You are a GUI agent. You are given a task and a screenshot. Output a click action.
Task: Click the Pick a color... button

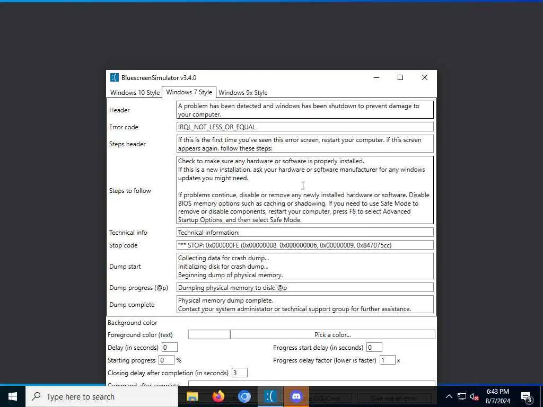[332, 335]
